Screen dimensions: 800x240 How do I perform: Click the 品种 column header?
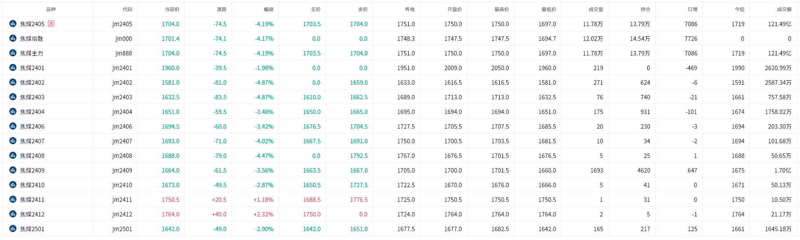51,9
